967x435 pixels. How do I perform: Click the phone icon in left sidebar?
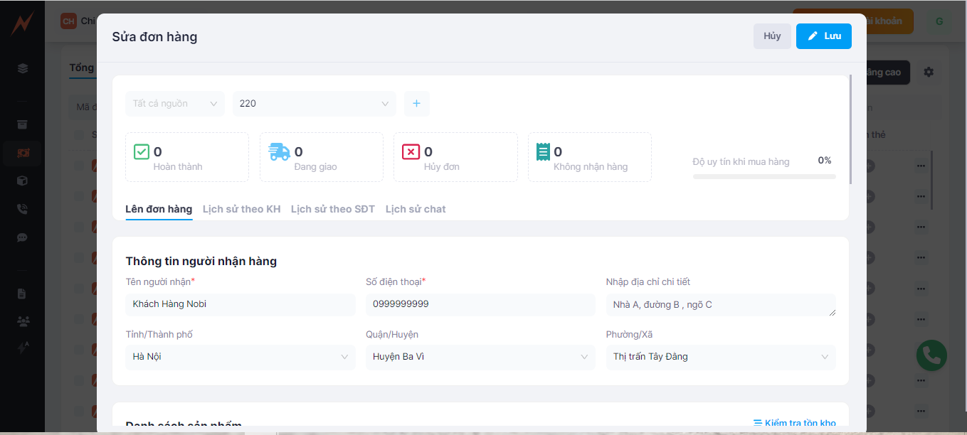tap(23, 209)
